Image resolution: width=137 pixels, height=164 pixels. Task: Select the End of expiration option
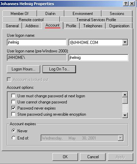[x=14, y=138]
